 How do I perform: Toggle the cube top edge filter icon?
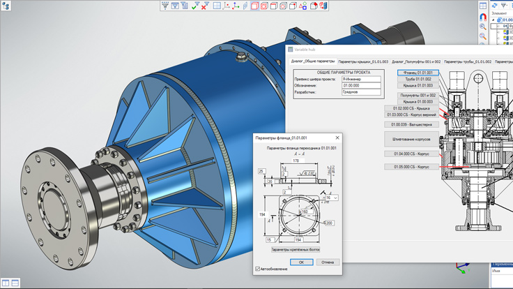coord(274,6)
